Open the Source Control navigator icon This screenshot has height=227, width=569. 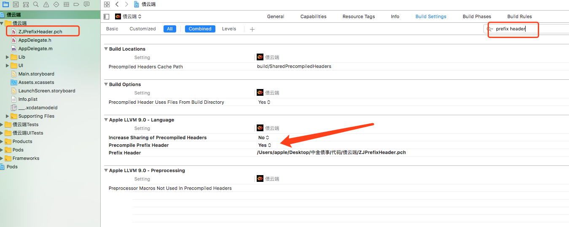(16, 5)
